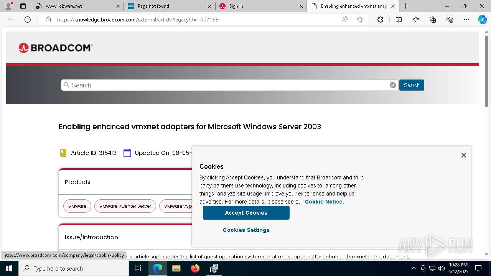
Task: Open the notification center
Action: click(478, 268)
